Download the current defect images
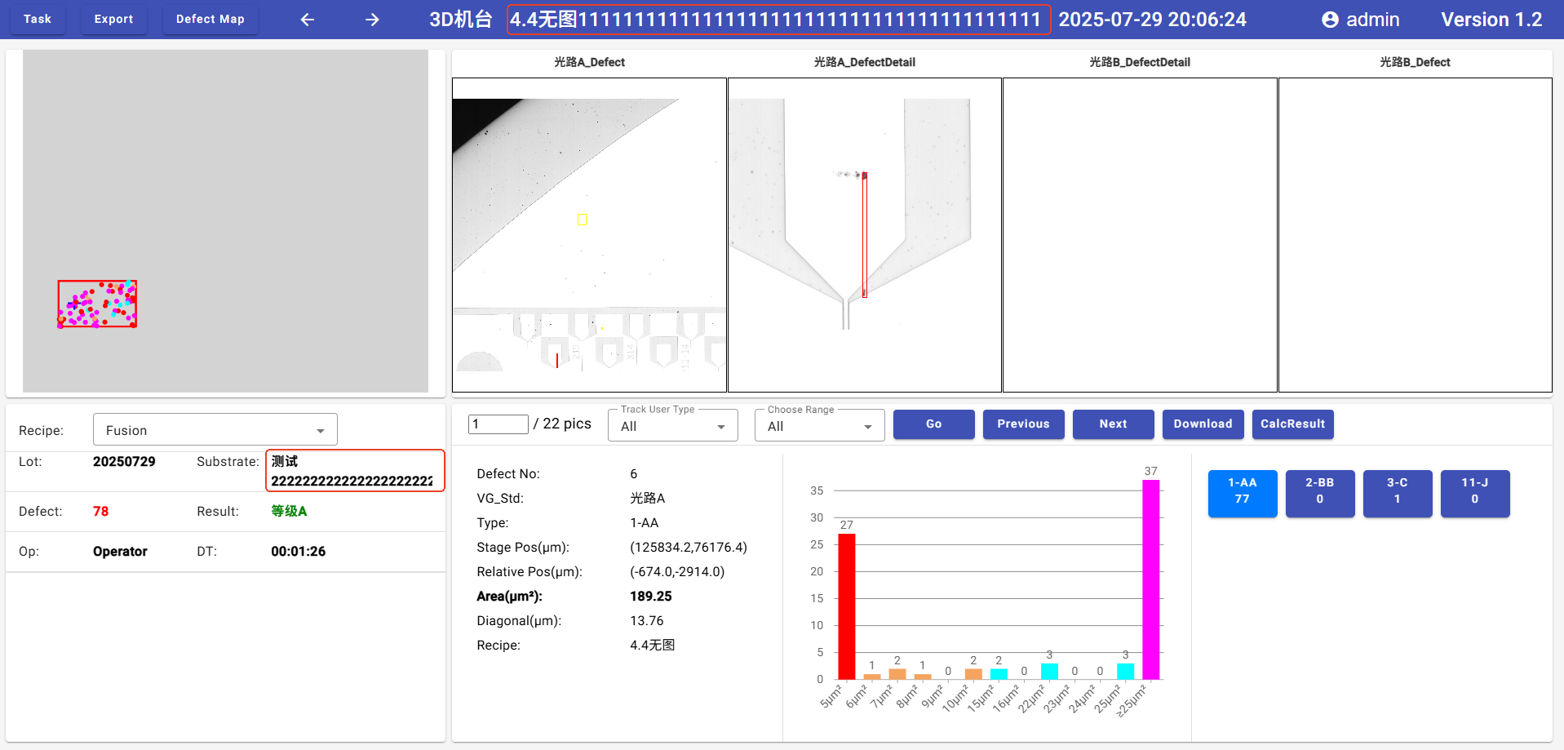This screenshot has height=750, width=1564. point(1203,424)
